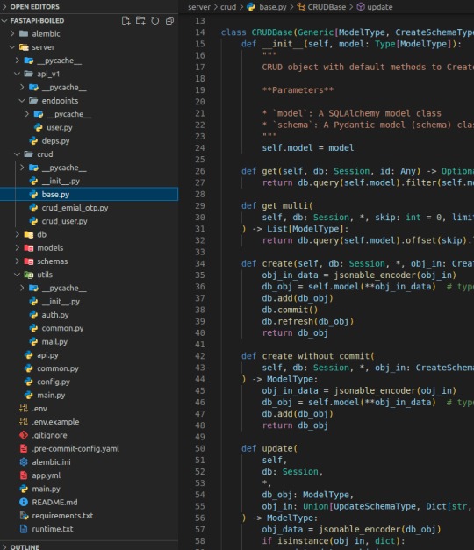
Task: Open .pre-commit-config.yaml file
Action: [x=75, y=448]
